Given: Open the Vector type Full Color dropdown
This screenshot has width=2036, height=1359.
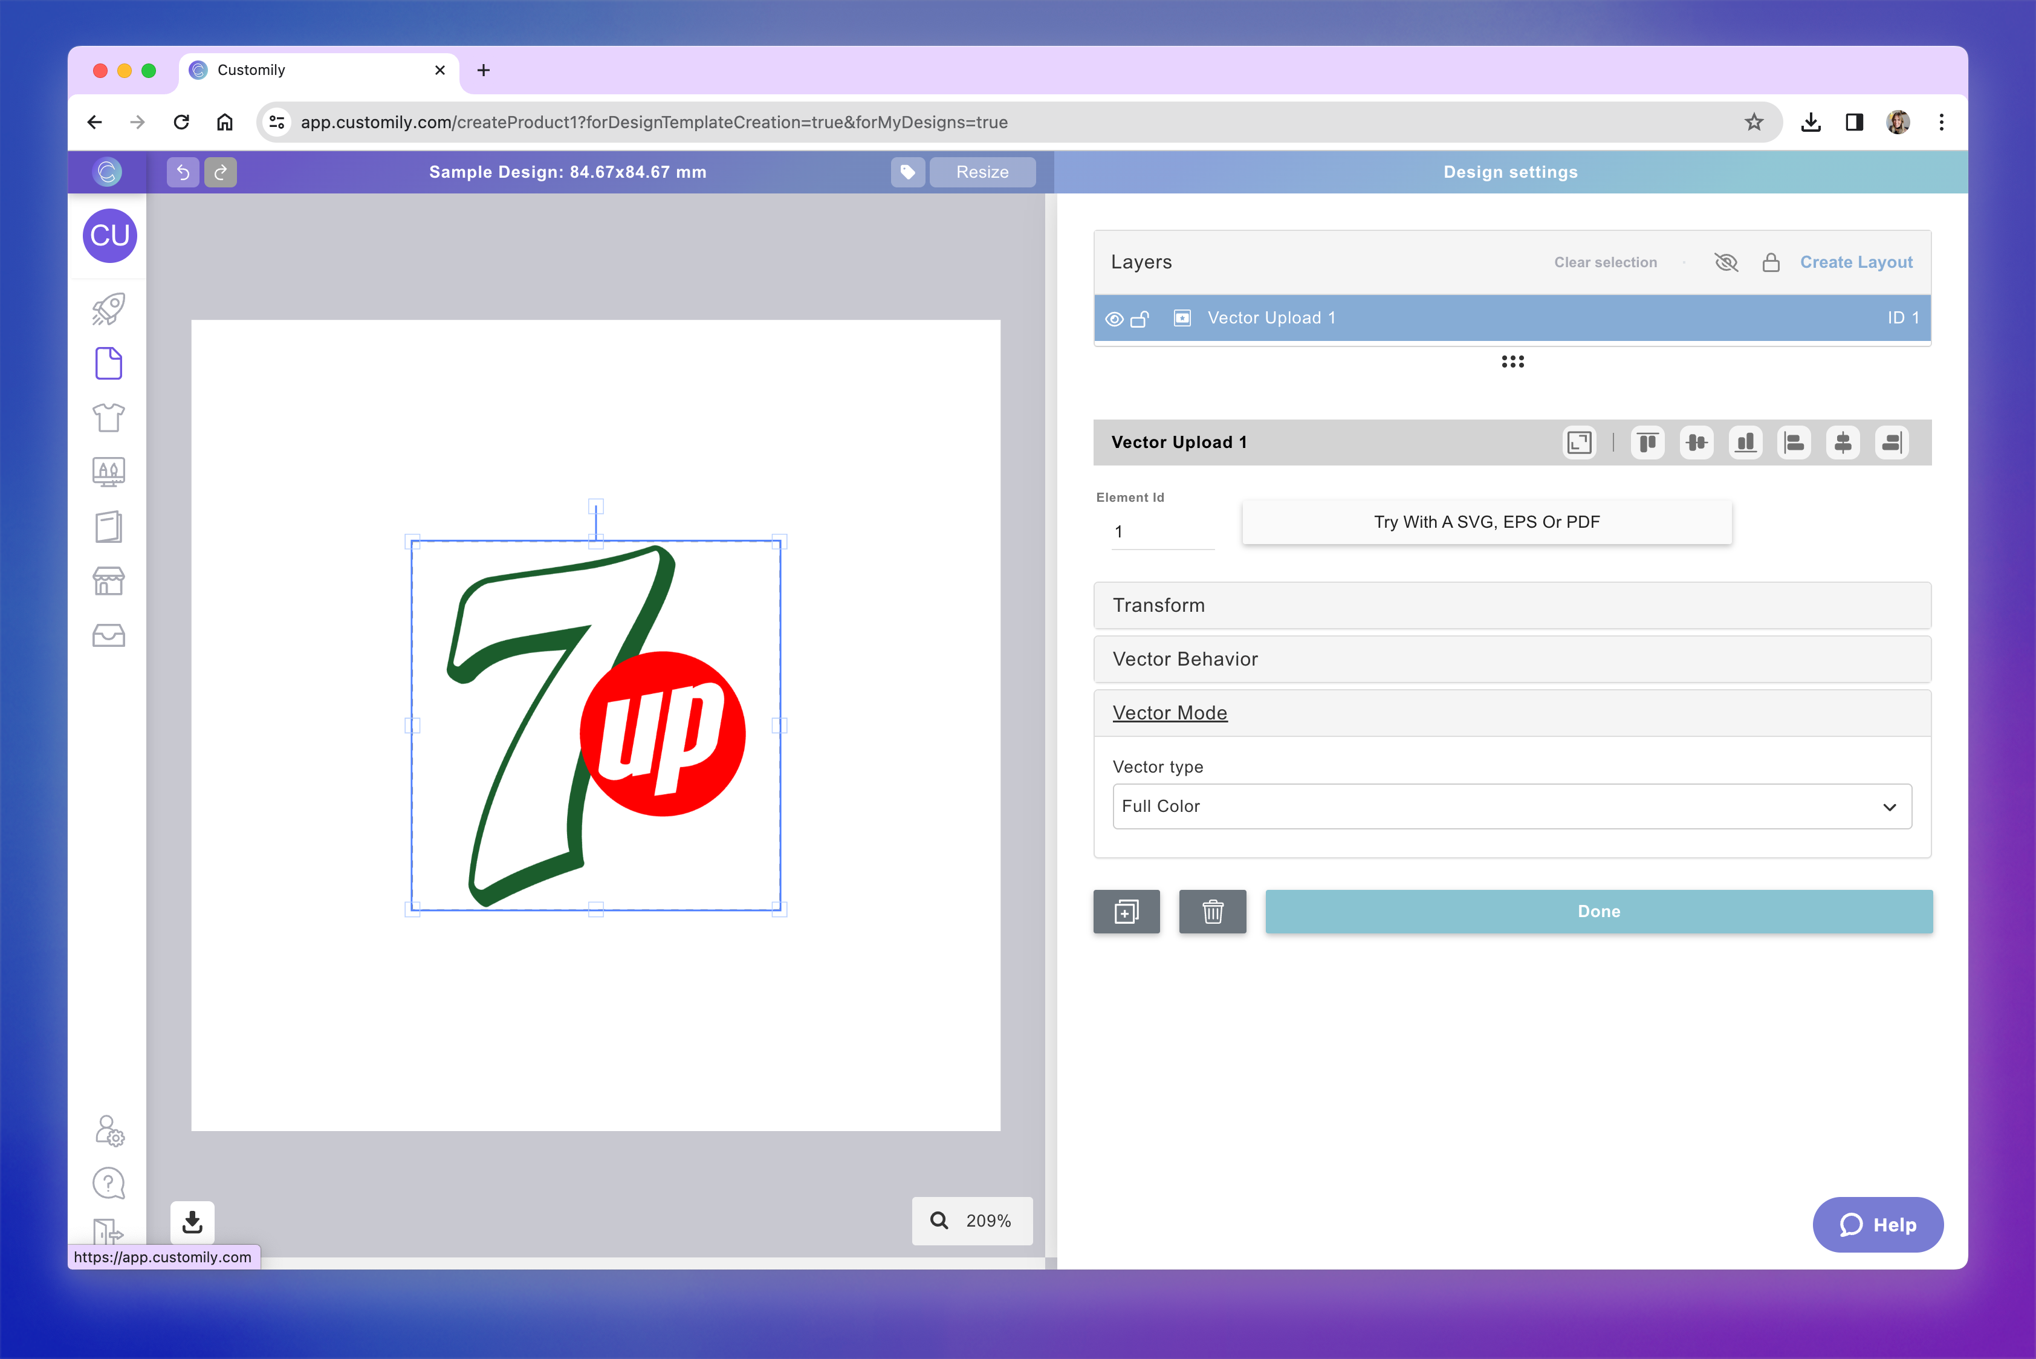Looking at the screenshot, I should tap(1511, 806).
